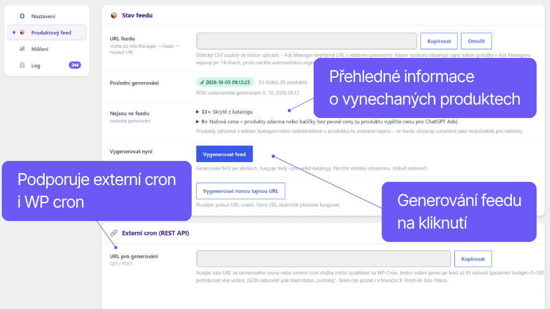
Task: Click the Poslední generování label
Action: 134,83
